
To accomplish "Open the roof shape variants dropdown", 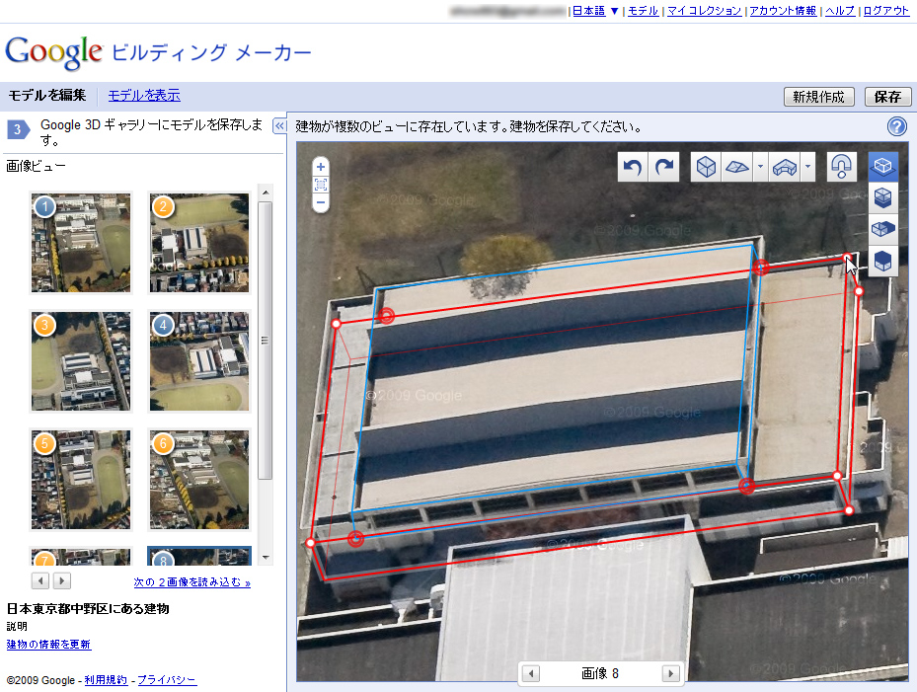I will pyautogui.click(x=760, y=166).
